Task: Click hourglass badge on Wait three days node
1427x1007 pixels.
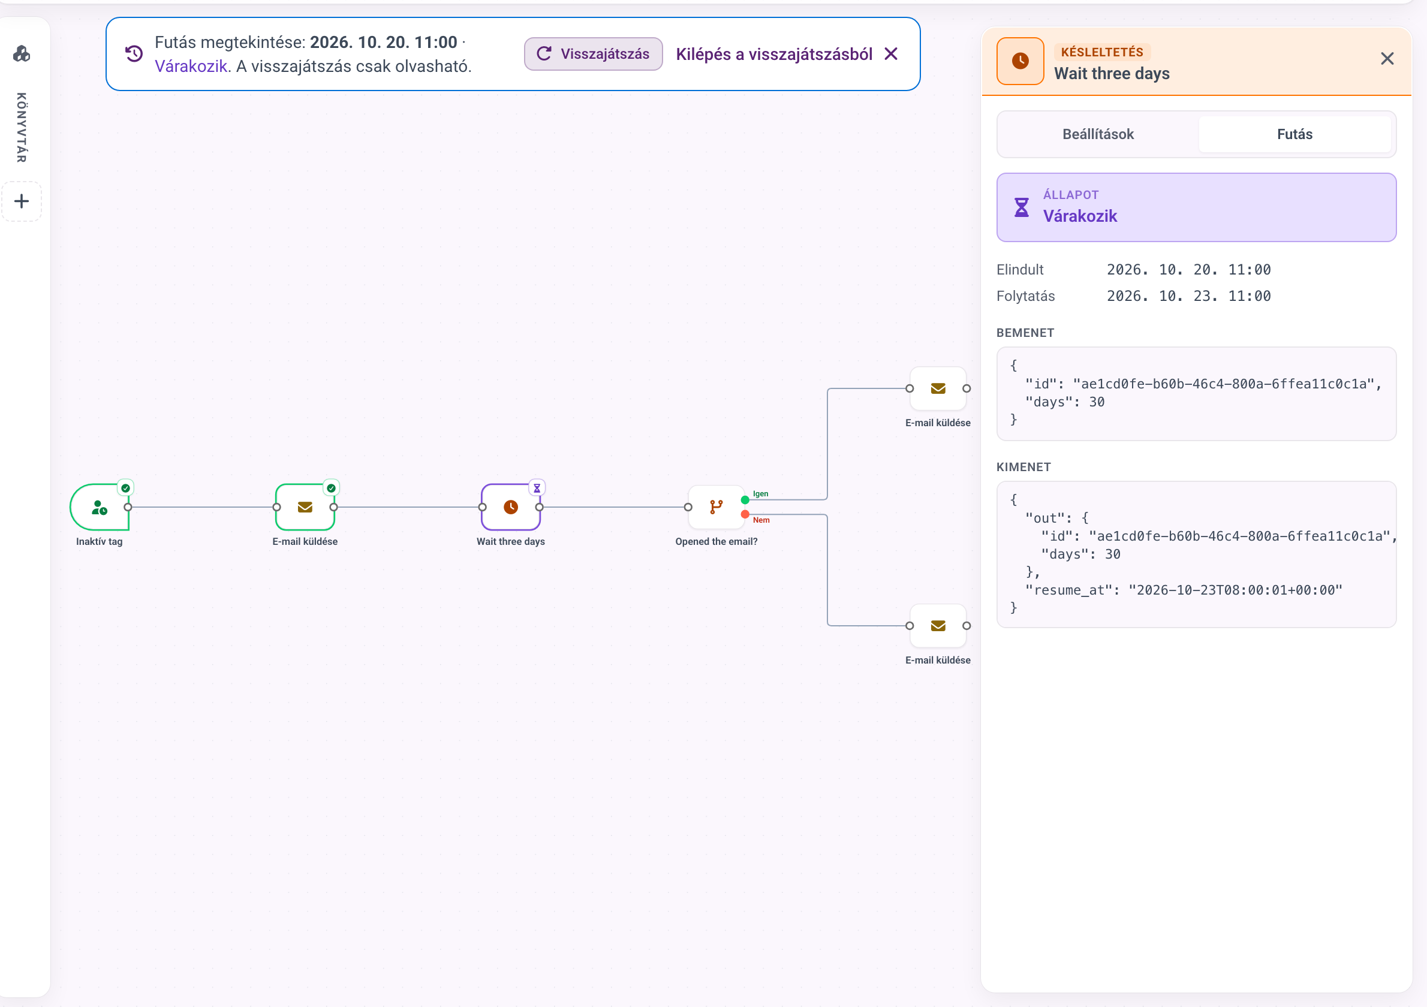Action: 537,489
